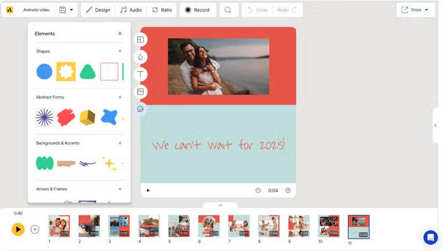443x251 pixels.
Task: Select timeline block 6
Action: (209, 226)
